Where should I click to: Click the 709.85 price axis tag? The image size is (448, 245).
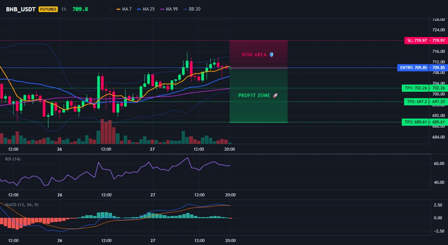439,68
